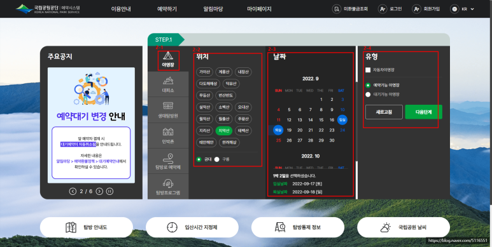This screenshot has width=492, height=247.
Task: Choose 계룡산 location chip
Action: (223, 72)
